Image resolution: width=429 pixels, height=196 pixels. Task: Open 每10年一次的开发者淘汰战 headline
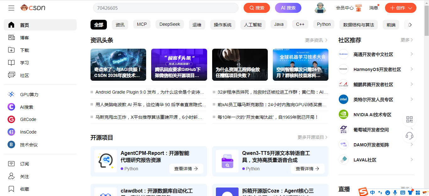tap(268, 117)
